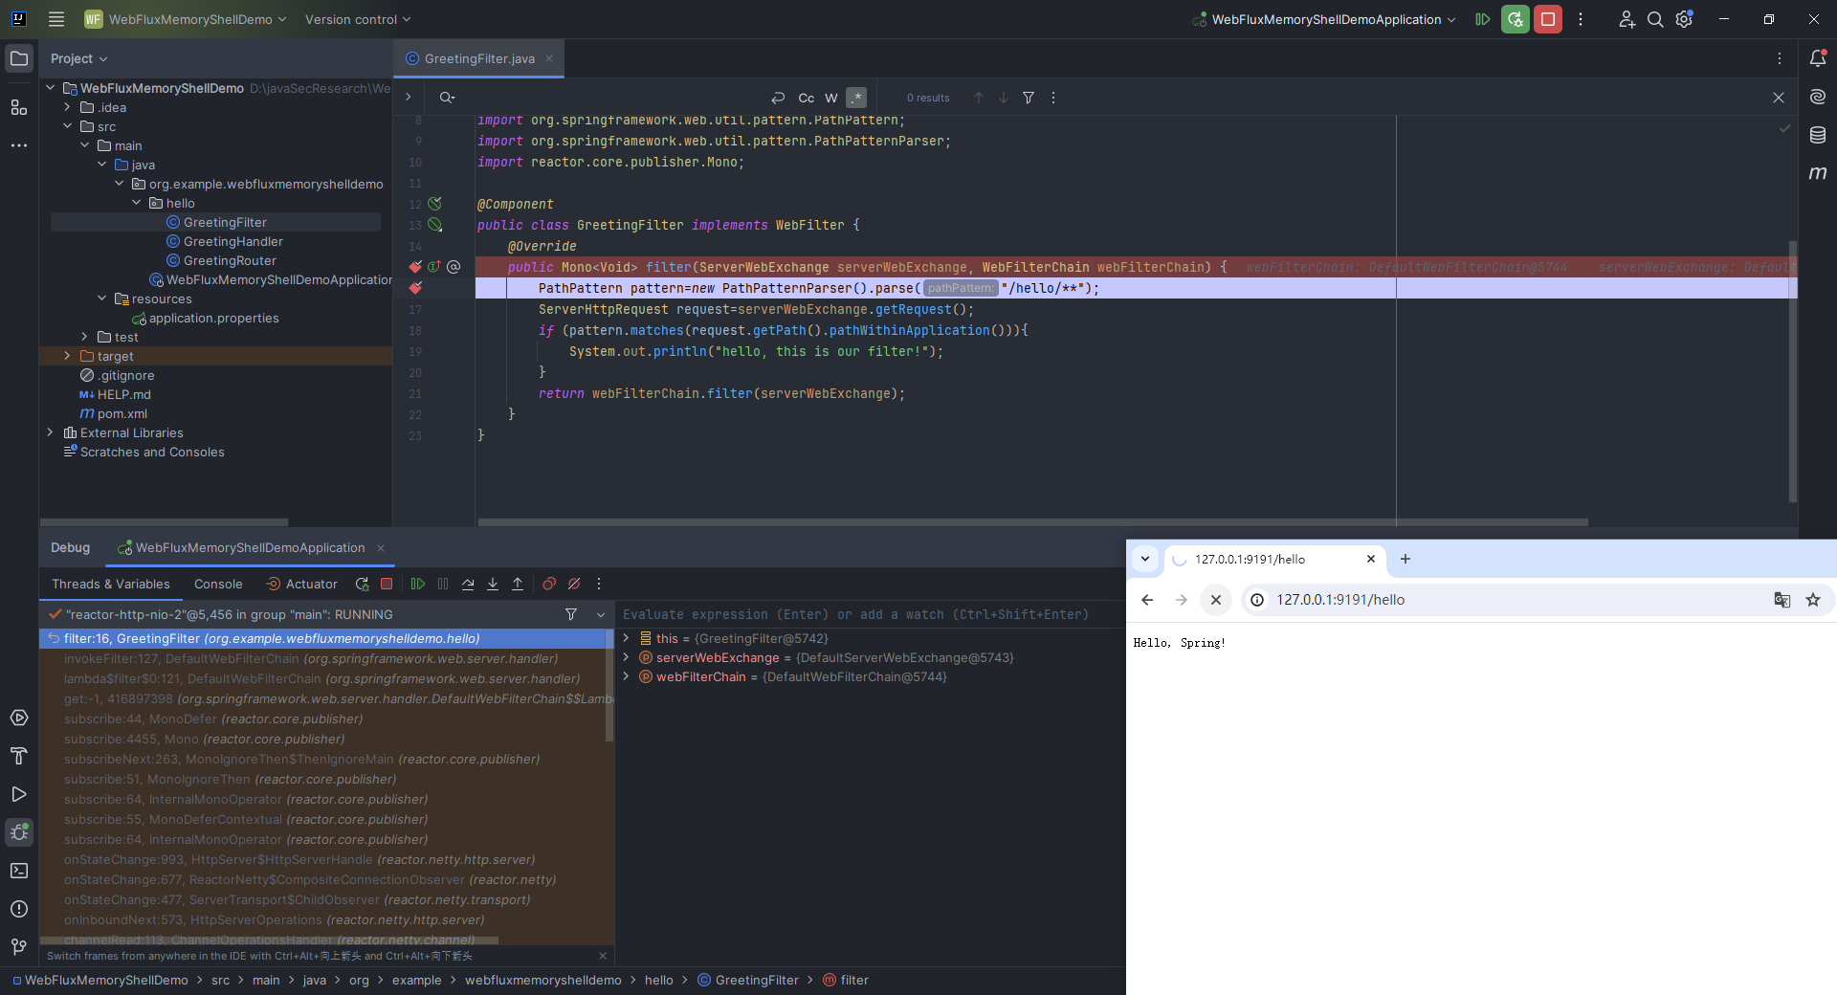The height and width of the screenshot is (995, 1837).
Task: Expand External Libraries node
Action: [50, 432]
